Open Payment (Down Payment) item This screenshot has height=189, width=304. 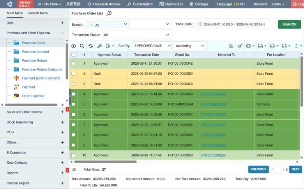[x=41, y=78]
